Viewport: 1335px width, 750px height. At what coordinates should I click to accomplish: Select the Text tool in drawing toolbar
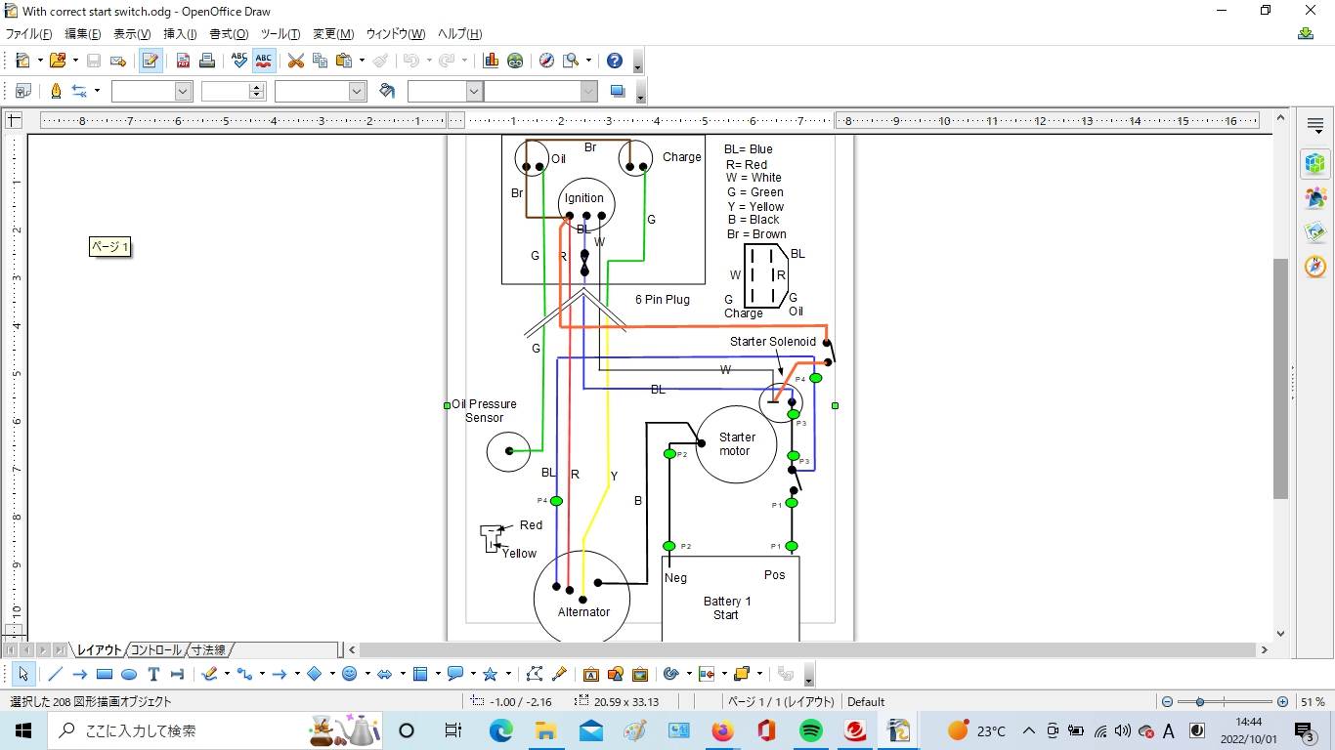pos(153,674)
